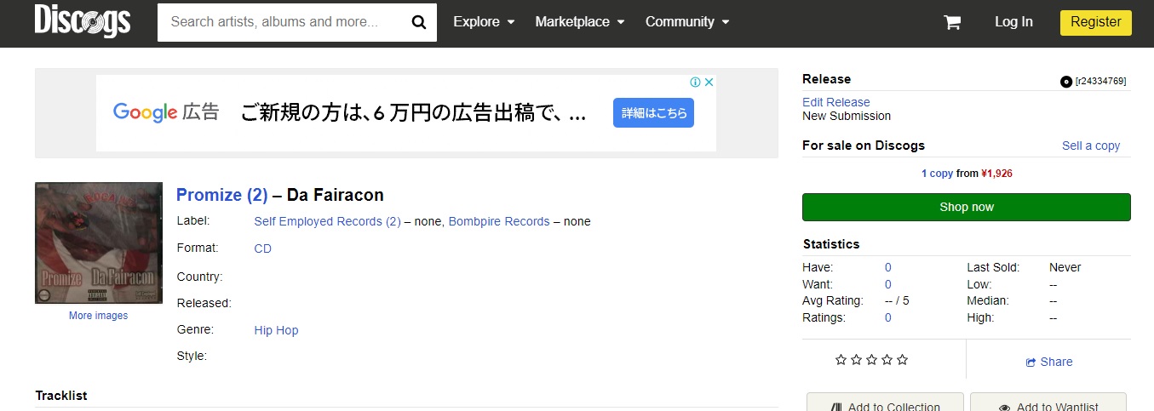This screenshot has height=411, width=1154.
Task: Click the first rating star
Action: [x=841, y=360]
